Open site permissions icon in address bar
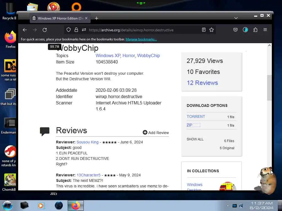 pos(84,30)
